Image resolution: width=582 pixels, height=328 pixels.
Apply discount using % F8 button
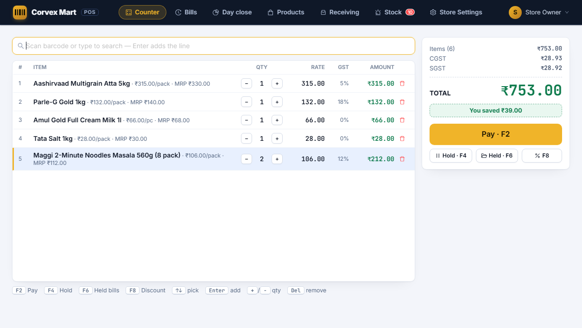(542, 156)
